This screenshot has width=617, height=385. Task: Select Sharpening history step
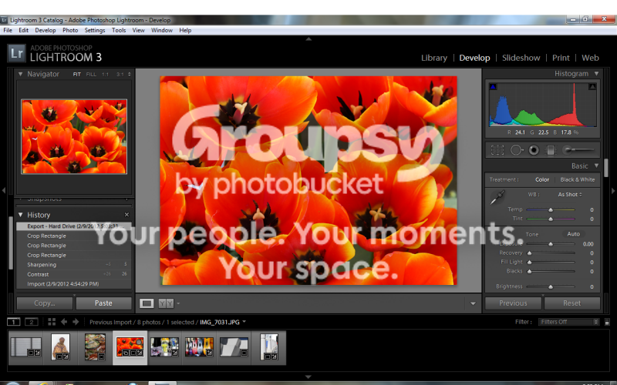73,265
